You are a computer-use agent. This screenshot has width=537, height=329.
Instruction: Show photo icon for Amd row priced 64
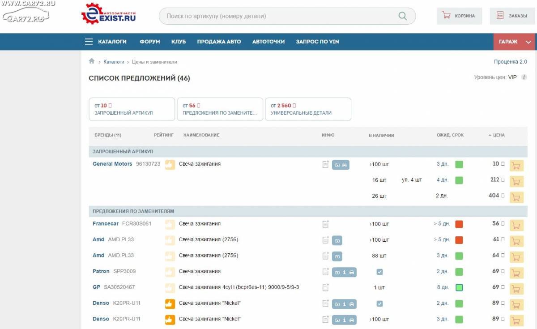pos(337,256)
